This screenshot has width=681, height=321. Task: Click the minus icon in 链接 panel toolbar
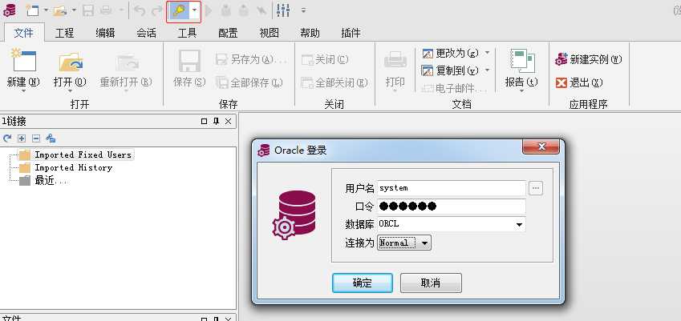click(x=36, y=138)
